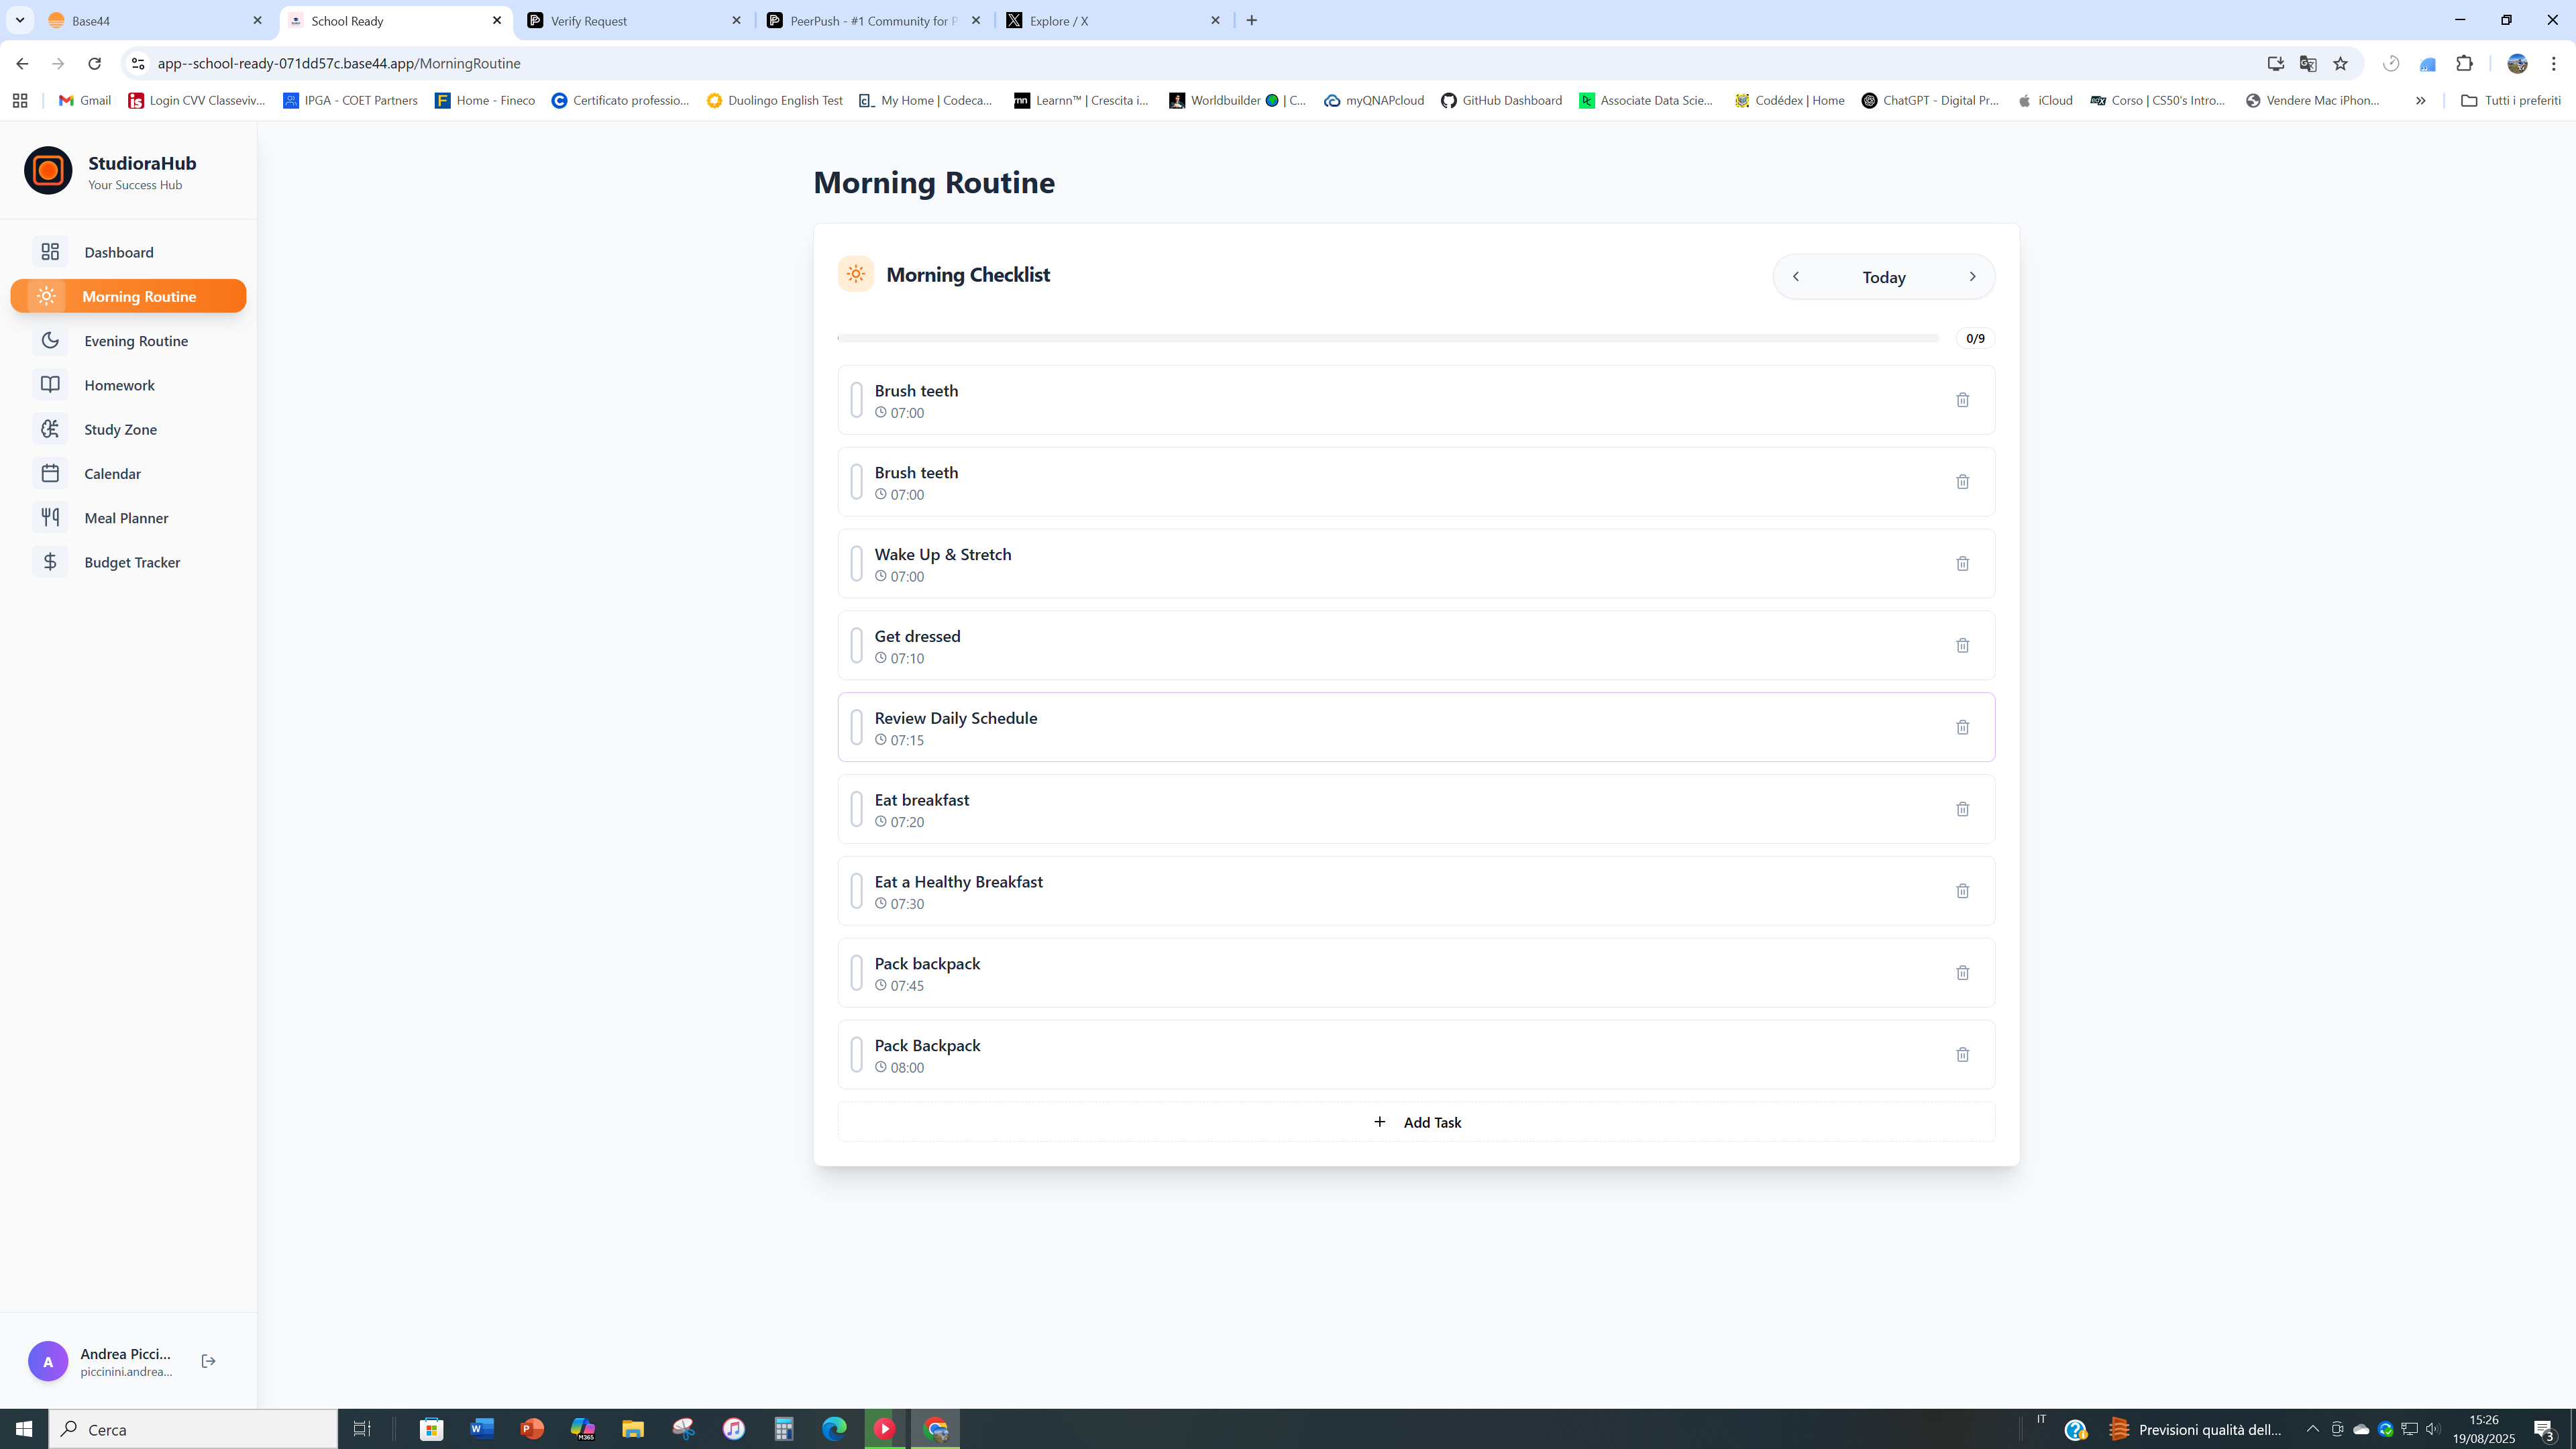Check off Wake Up & Stretch
This screenshot has width=2576, height=1449.
click(x=856, y=564)
